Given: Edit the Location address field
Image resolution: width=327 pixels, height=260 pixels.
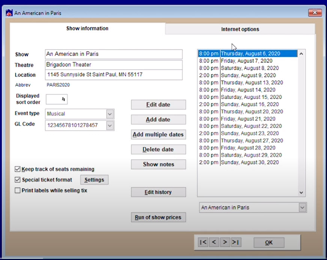Looking at the screenshot, I should (114, 75).
